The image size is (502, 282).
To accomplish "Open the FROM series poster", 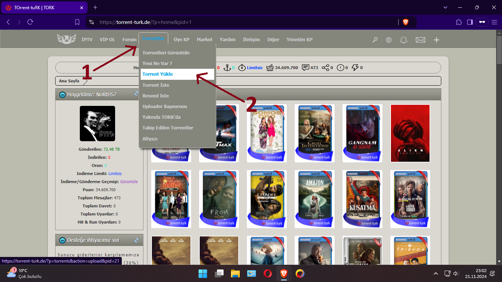I will coord(219,199).
